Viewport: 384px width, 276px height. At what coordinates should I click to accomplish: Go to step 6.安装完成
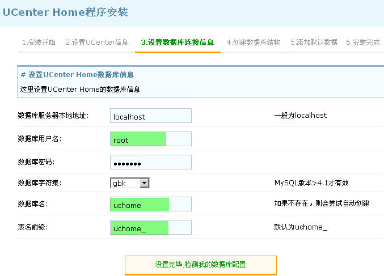363,43
